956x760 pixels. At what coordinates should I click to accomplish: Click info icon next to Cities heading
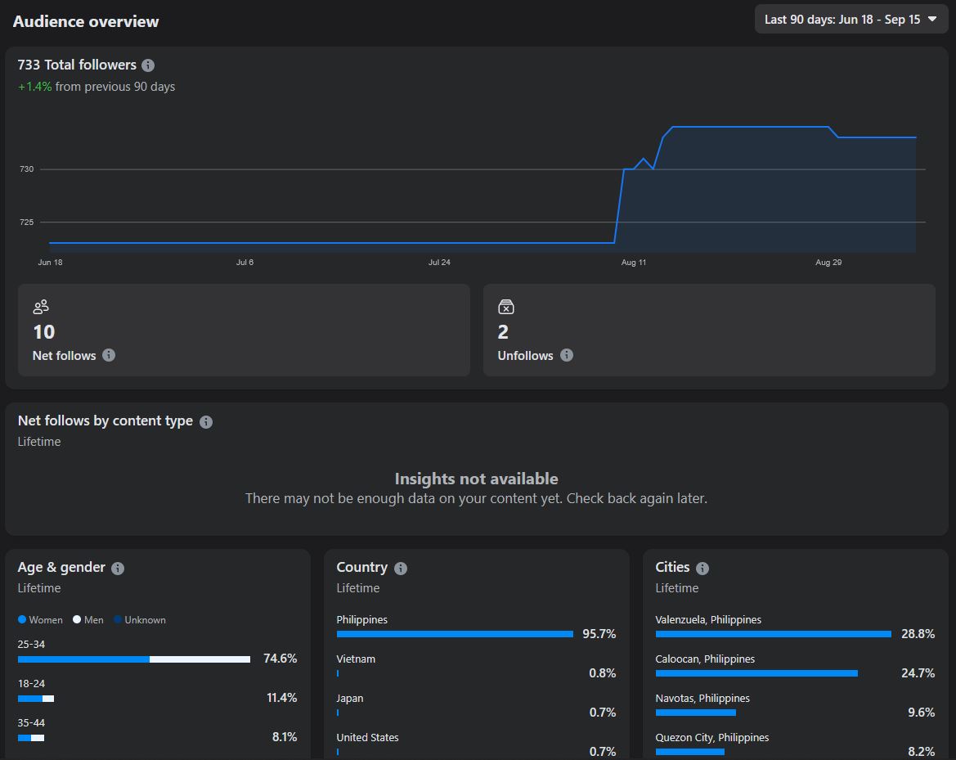tap(702, 569)
